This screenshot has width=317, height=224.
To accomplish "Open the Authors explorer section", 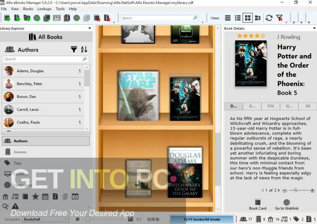I will pos(46,141).
